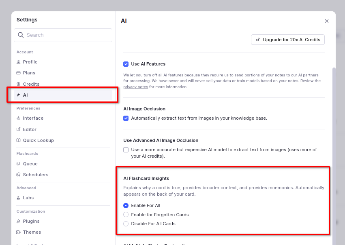Click the Labs flask icon
The image size is (345, 245).
coord(18,198)
